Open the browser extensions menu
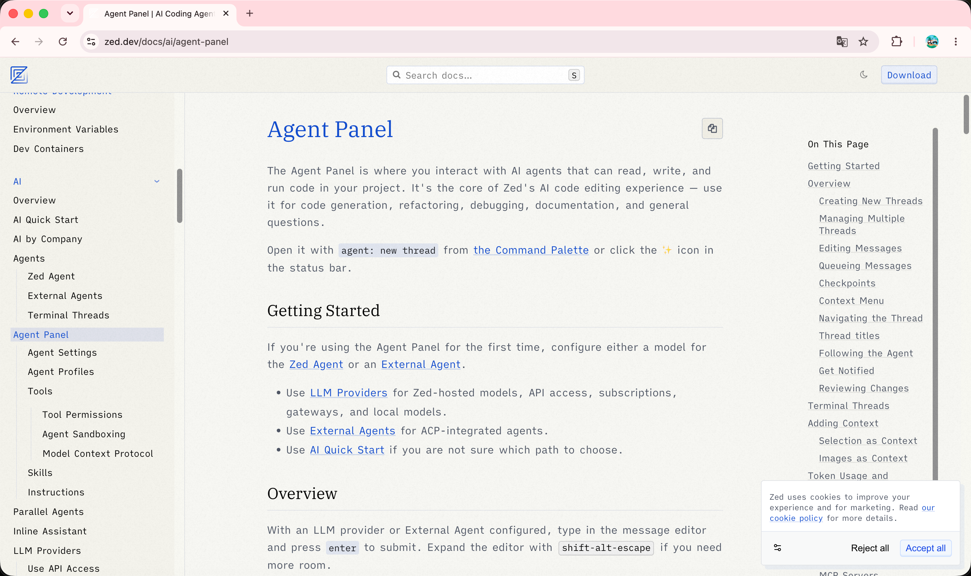 896,42
